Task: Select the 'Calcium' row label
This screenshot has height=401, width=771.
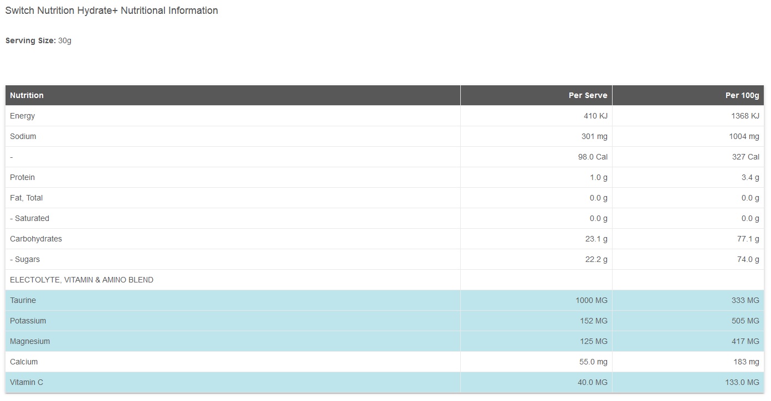Action: [24, 362]
